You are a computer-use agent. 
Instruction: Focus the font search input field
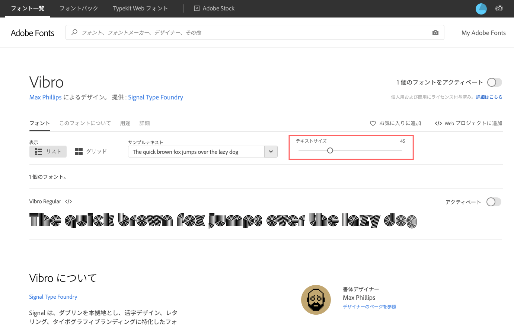[255, 32]
